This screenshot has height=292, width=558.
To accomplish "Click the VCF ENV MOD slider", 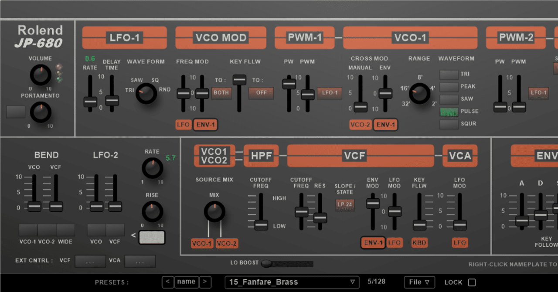I will (x=373, y=211).
